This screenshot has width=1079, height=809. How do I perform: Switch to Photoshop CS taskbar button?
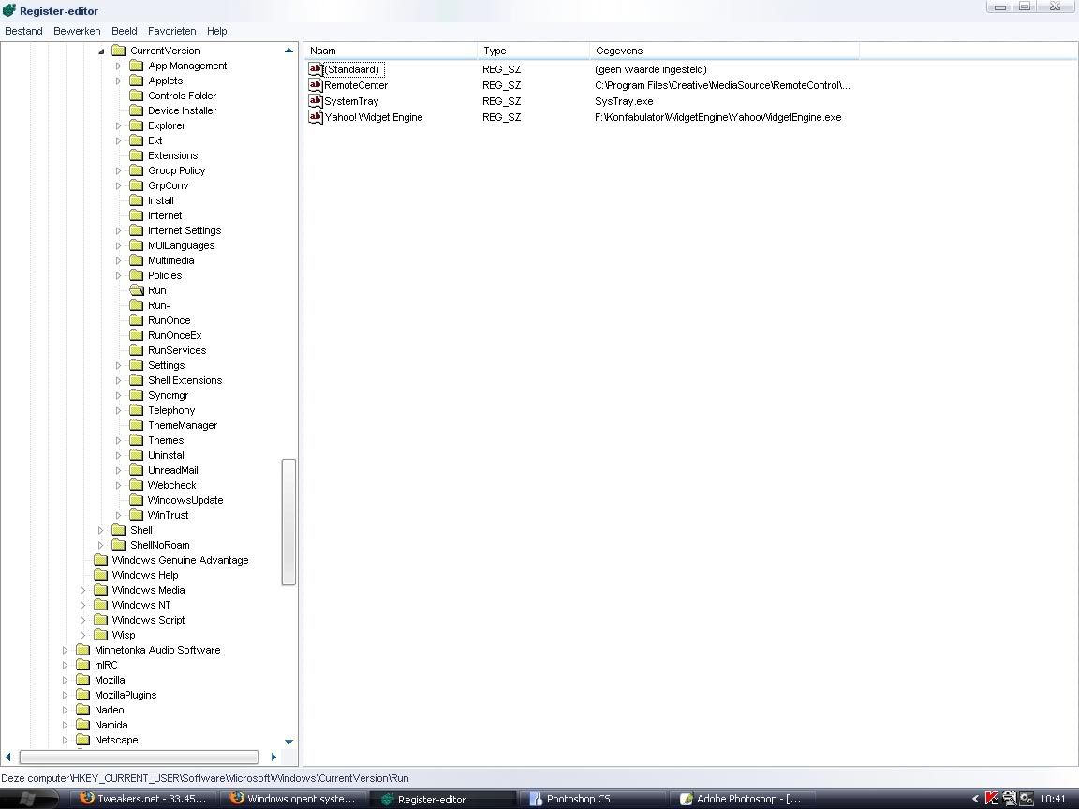tap(577, 799)
